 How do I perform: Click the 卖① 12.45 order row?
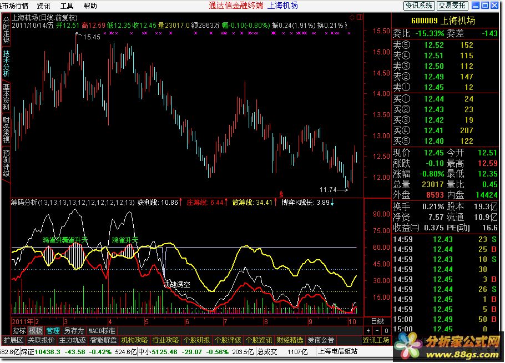[x=445, y=87]
